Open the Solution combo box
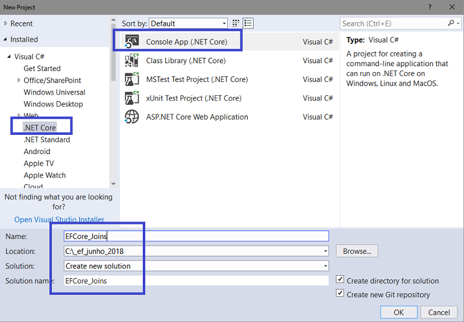This screenshot has width=464, height=322. [x=196, y=266]
